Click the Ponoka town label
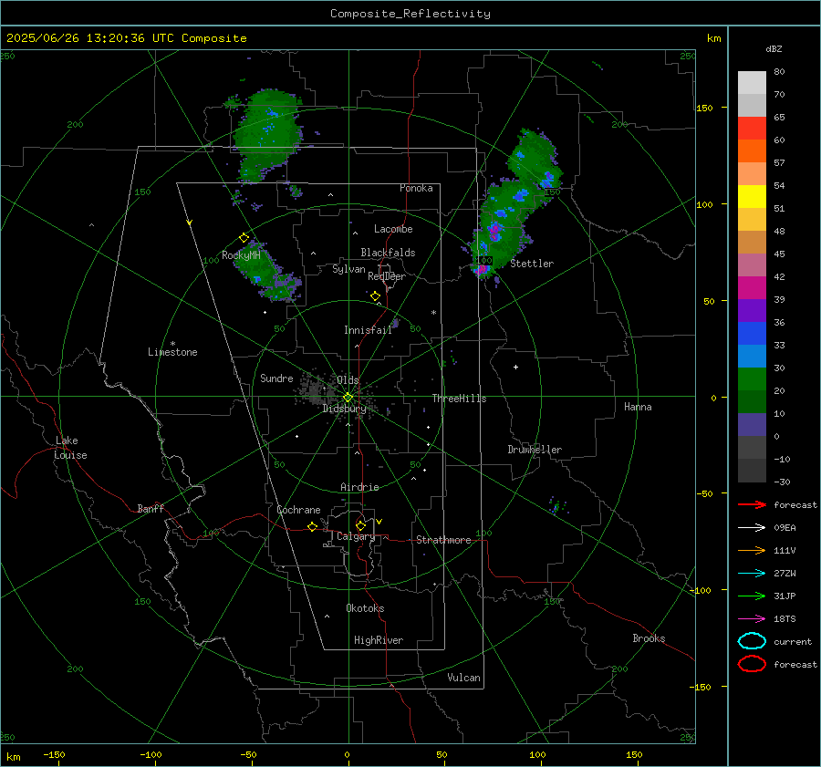The height and width of the screenshot is (767, 821). (x=416, y=188)
